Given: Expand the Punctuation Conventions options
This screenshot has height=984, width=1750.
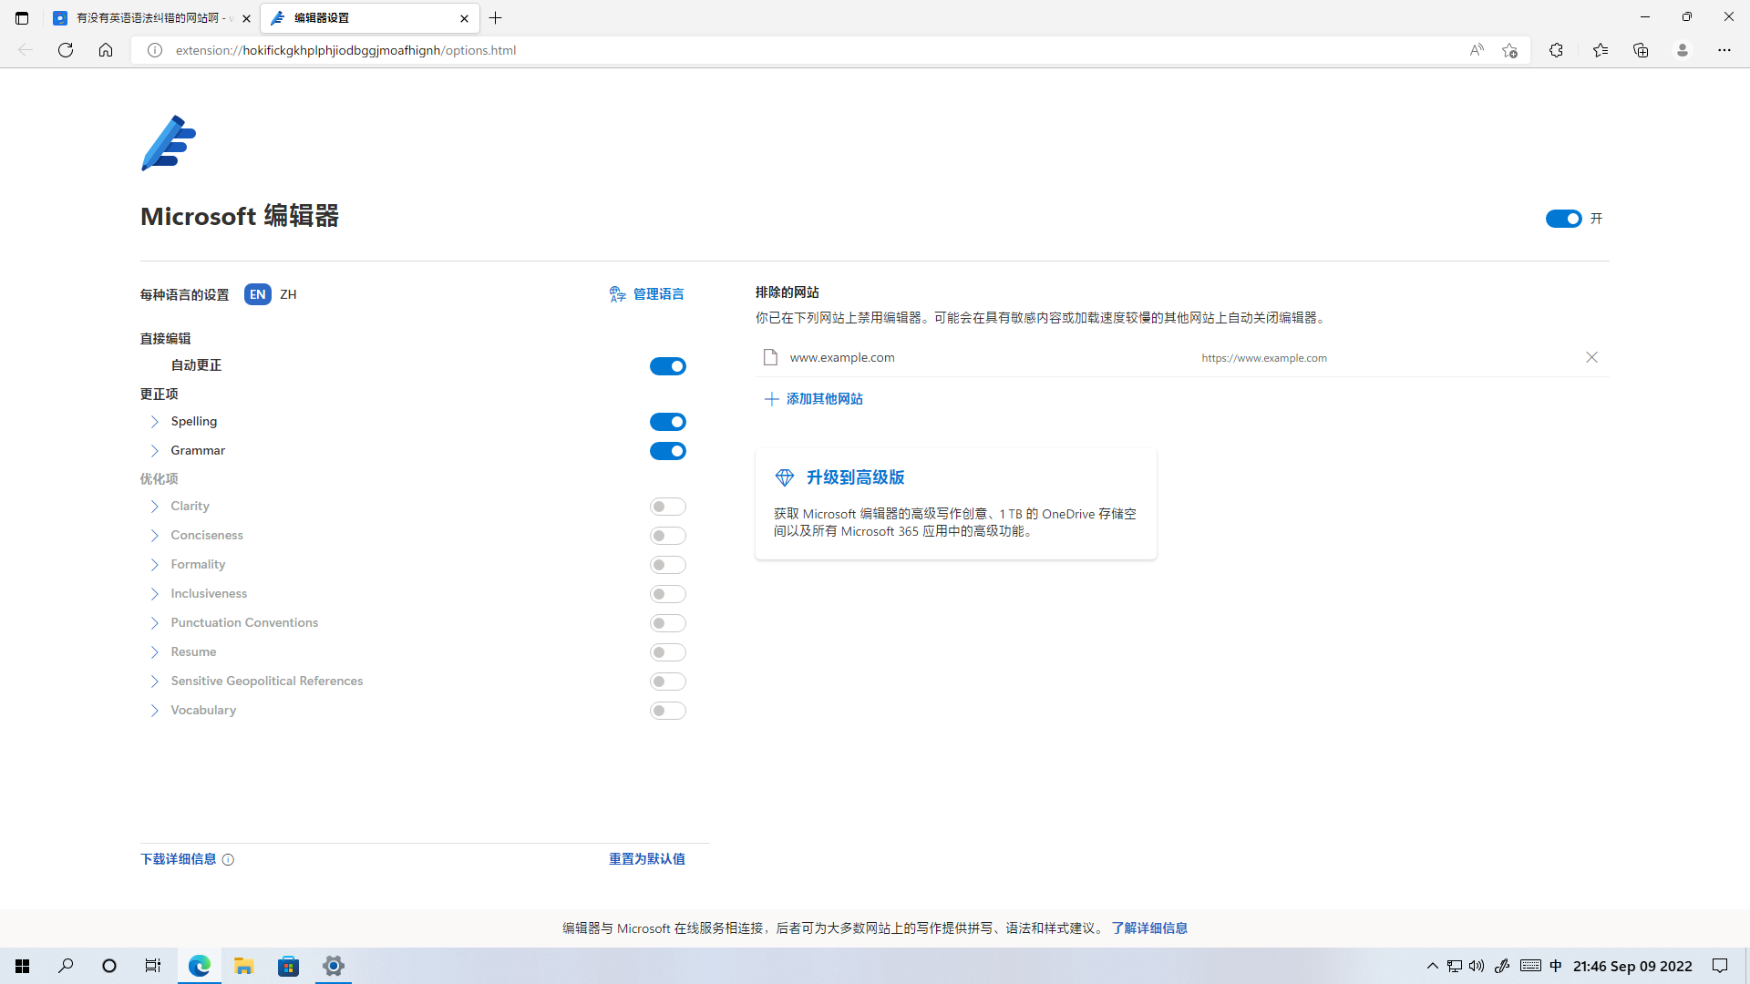Looking at the screenshot, I should tap(154, 623).
